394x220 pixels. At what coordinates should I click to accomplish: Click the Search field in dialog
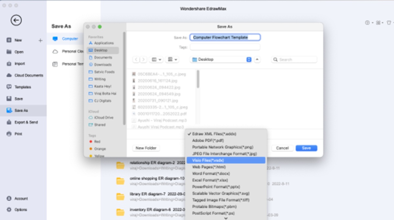pyautogui.click(x=294, y=60)
